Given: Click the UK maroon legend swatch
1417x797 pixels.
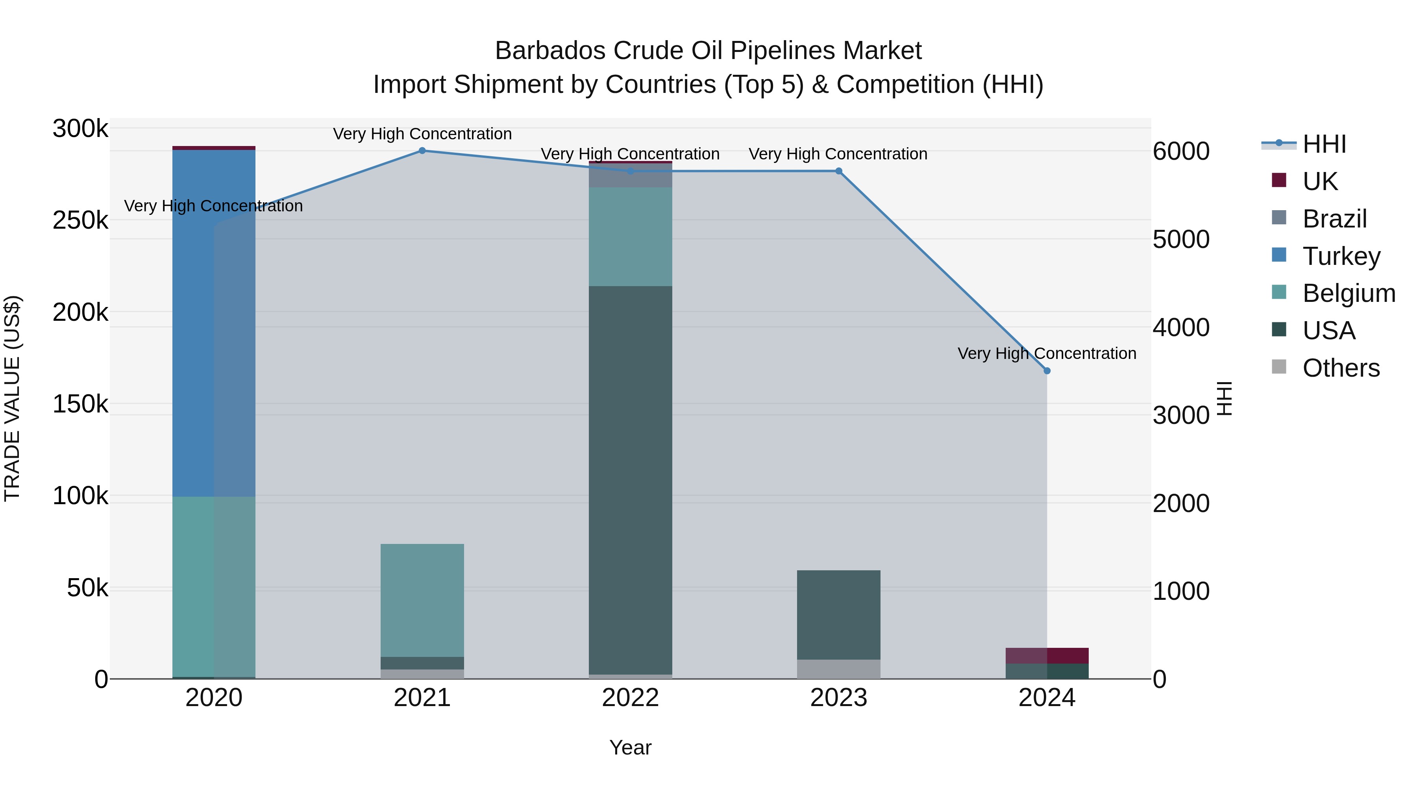Looking at the screenshot, I should [x=1279, y=180].
